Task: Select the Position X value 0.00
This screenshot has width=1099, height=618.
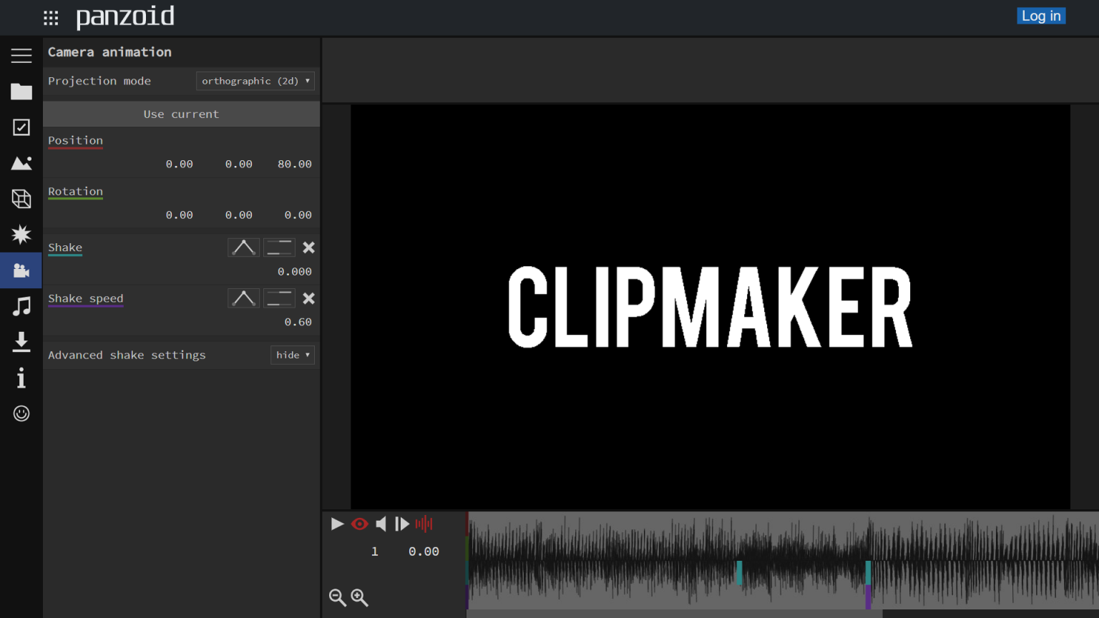Action: click(x=179, y=164)
